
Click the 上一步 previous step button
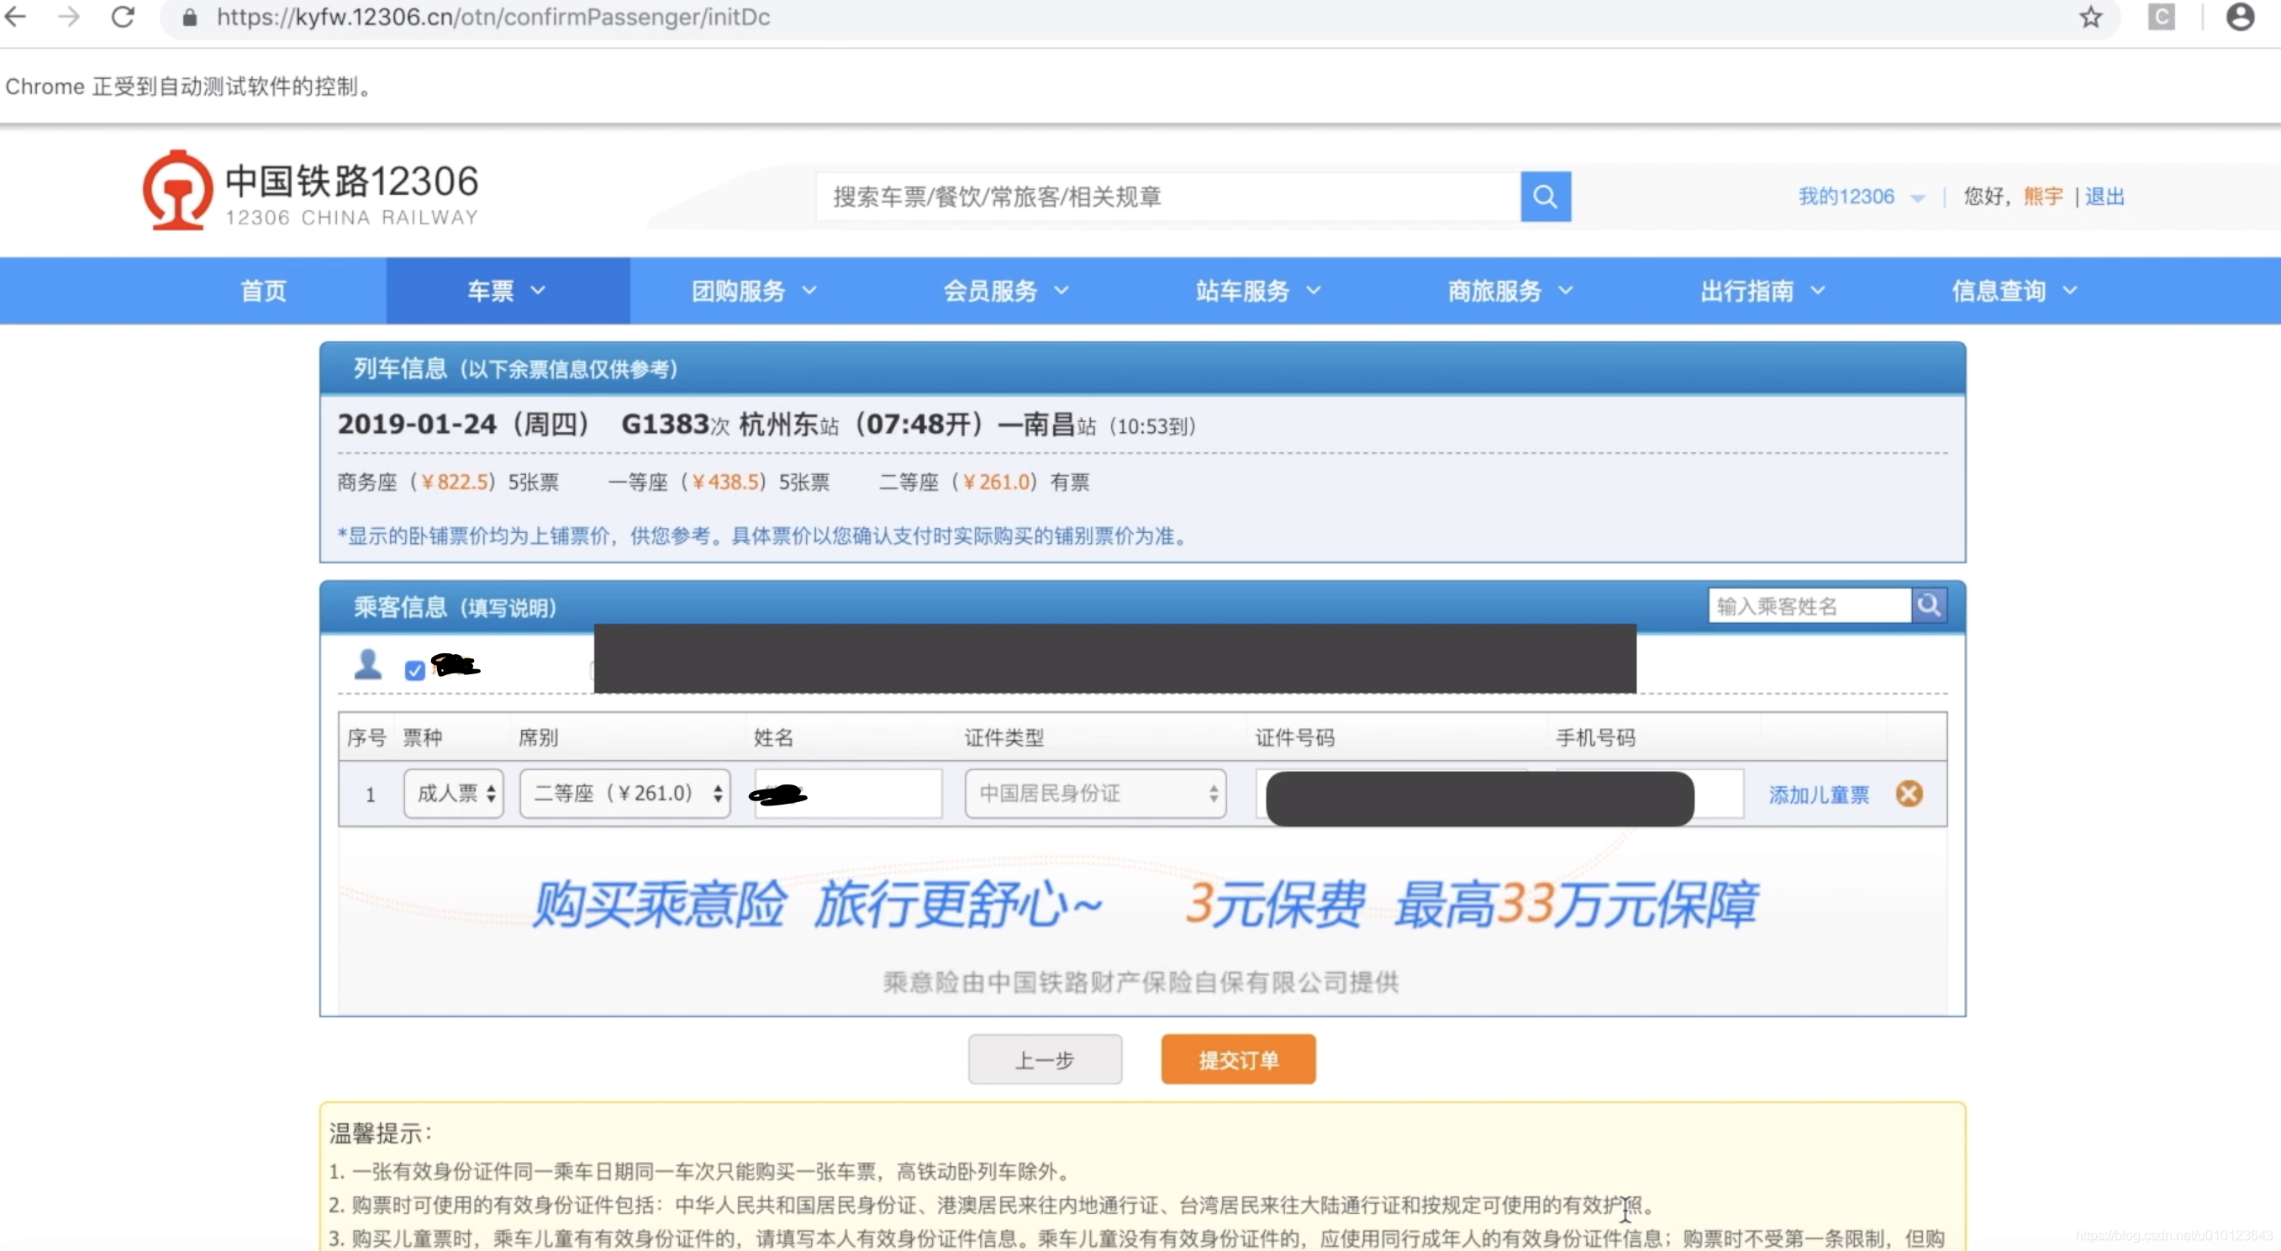pyautogui.click(x=1045, y=1059)
